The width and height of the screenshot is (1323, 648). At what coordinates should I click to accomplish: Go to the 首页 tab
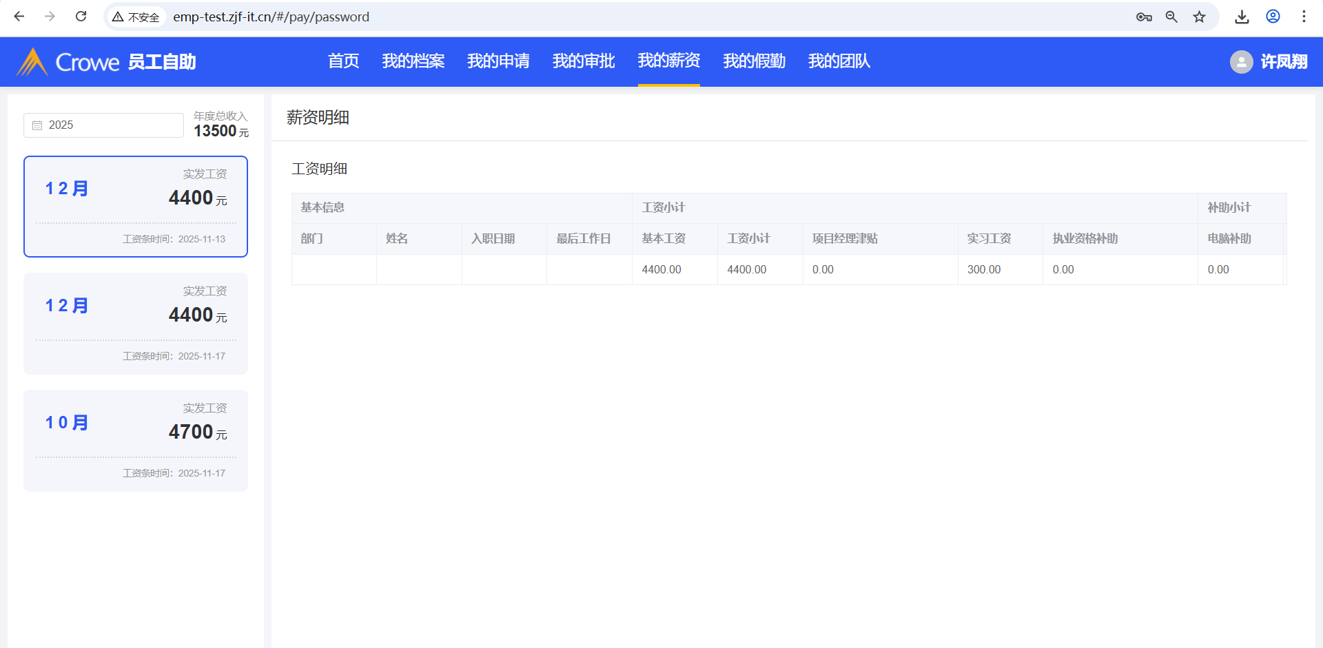pos(343,61)
